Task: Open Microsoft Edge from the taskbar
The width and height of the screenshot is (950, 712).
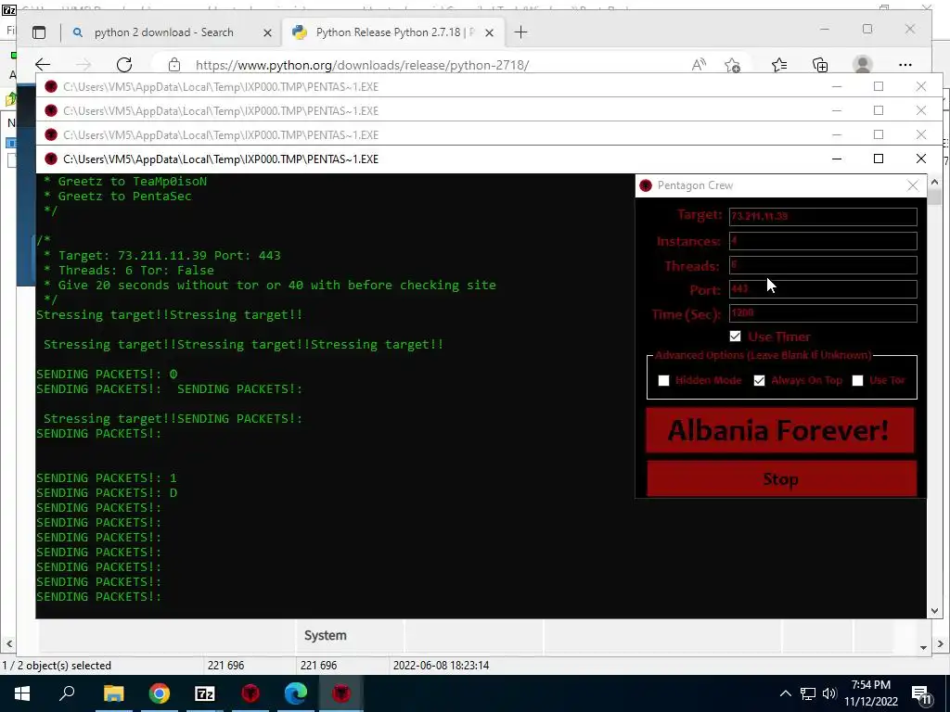Action: (296, 693)
